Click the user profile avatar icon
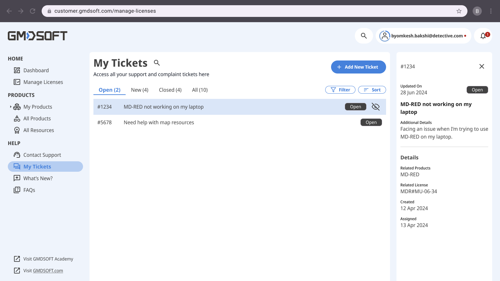The image size is (500, 281). tap(384, 36)
